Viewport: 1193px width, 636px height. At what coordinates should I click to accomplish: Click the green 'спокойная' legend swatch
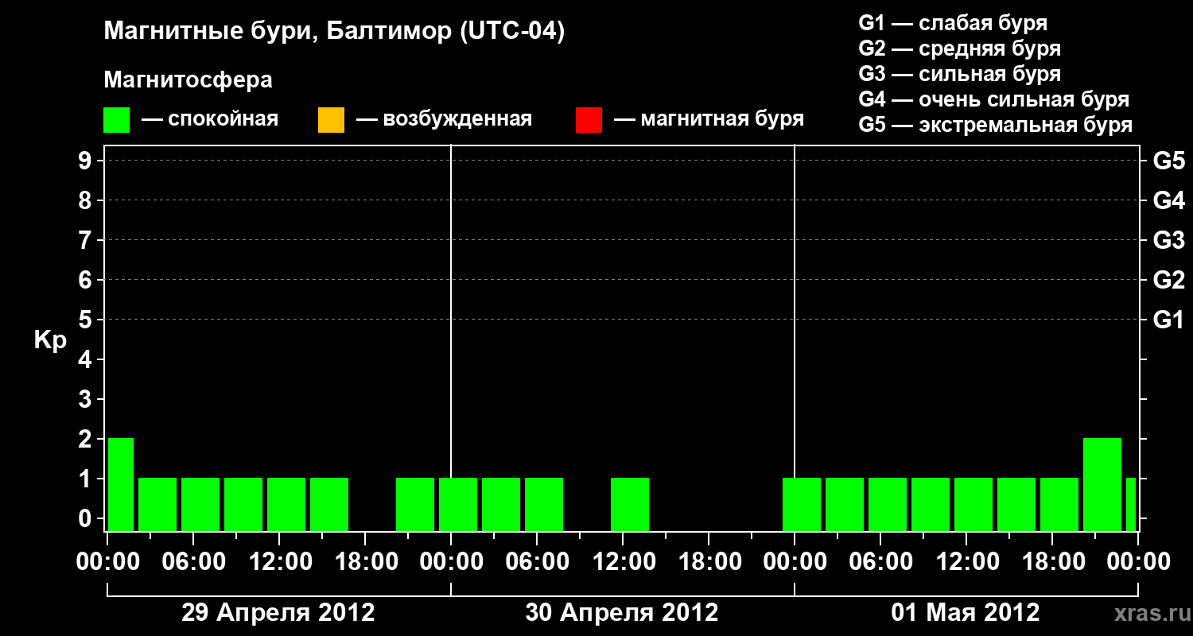click(117, 120)
